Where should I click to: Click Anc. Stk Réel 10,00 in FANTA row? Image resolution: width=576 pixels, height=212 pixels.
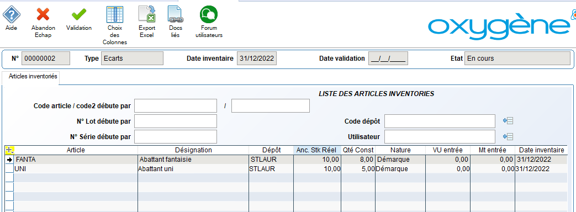[x=318, y=160]
